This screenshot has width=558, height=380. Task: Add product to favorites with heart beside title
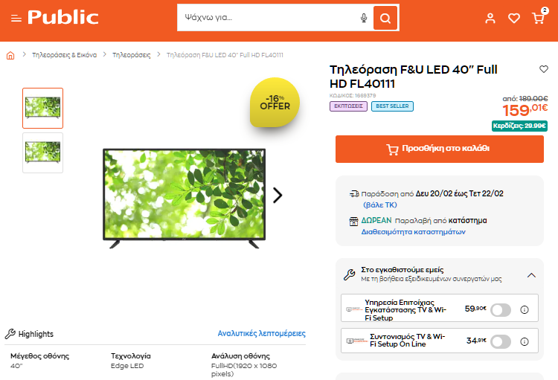click(x=544, y=69)
